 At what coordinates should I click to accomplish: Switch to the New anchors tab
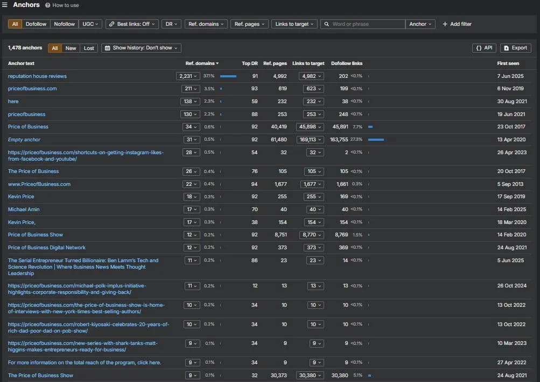(x=71, y=48)
